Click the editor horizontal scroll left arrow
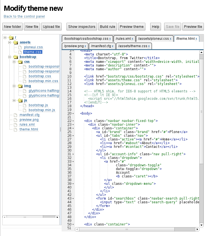207x236 pixels. click(77, 229)
